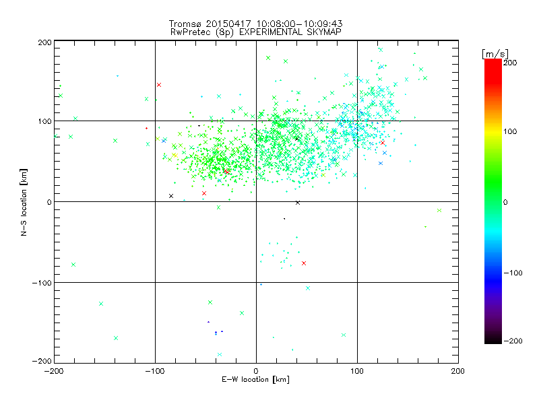539x404 pixels.
Task: Click colorbar tick label '-200' at bottom
Action: 513,341
